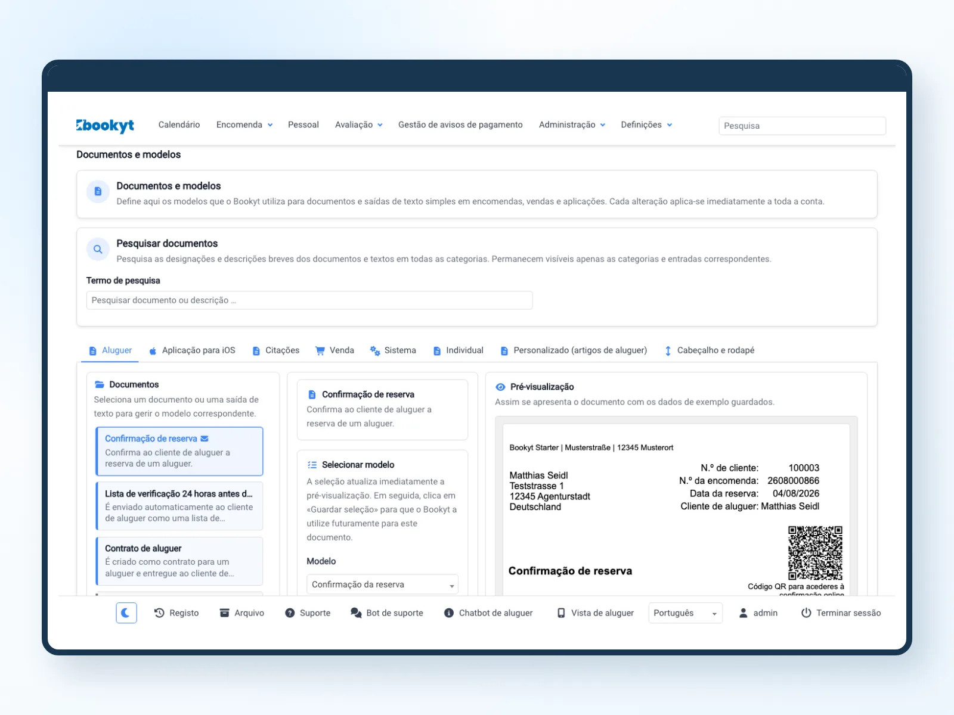Open Bot de suporte chat from the footer

pyautogui.click(x=387, y=613)
